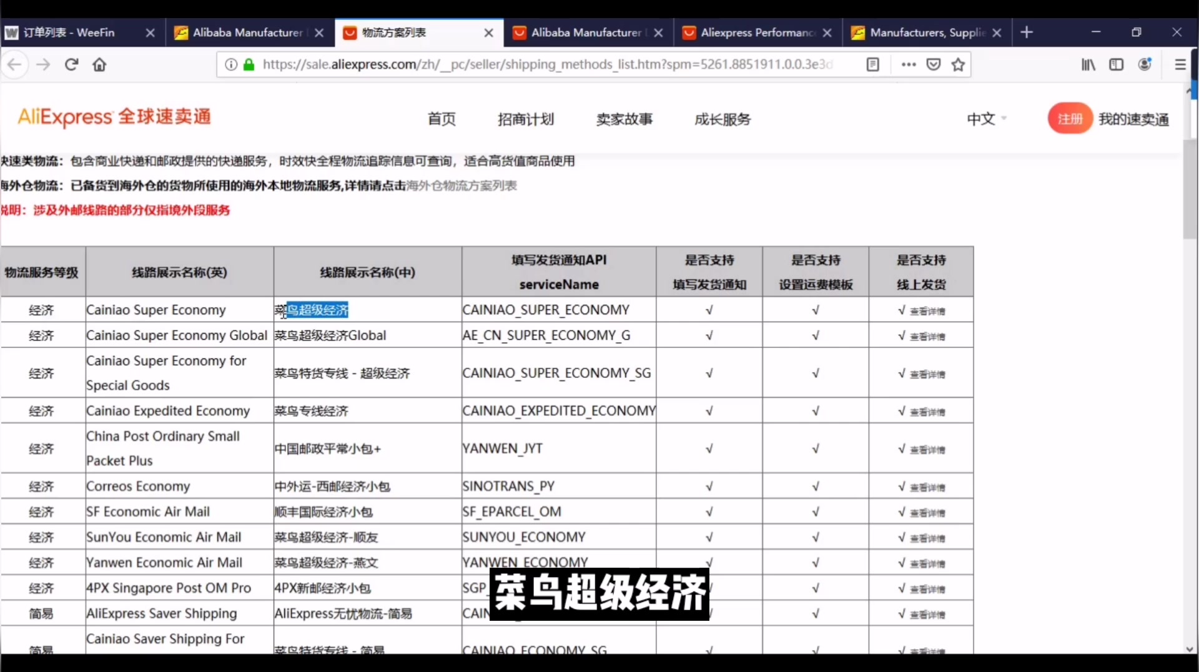Click the 线路展示名称(英) column header

tap(180, 272)
